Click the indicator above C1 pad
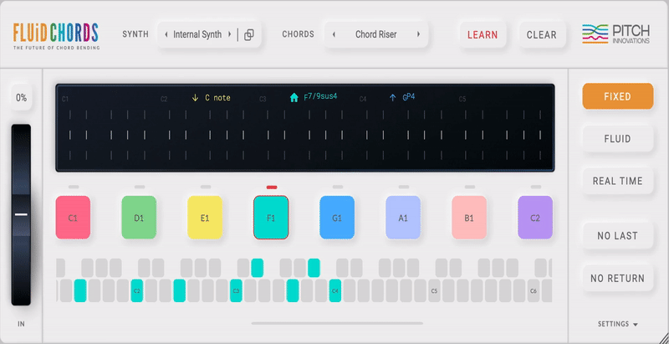 (74, 187)
